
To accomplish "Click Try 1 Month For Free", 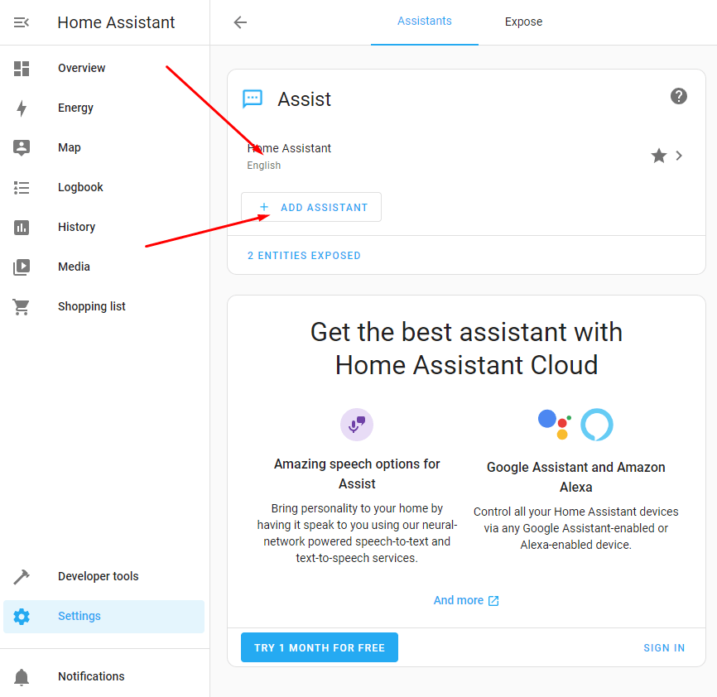I will [x=320, y=647].
